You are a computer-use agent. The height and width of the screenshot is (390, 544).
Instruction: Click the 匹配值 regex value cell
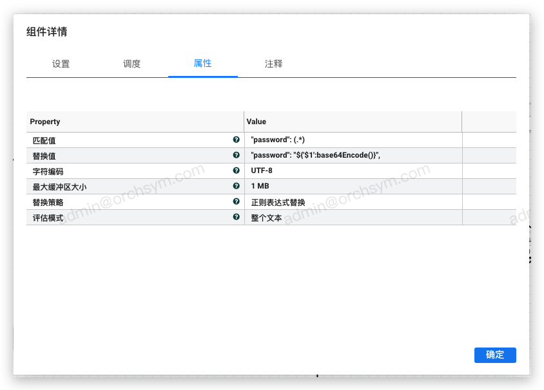coord(353,140)
